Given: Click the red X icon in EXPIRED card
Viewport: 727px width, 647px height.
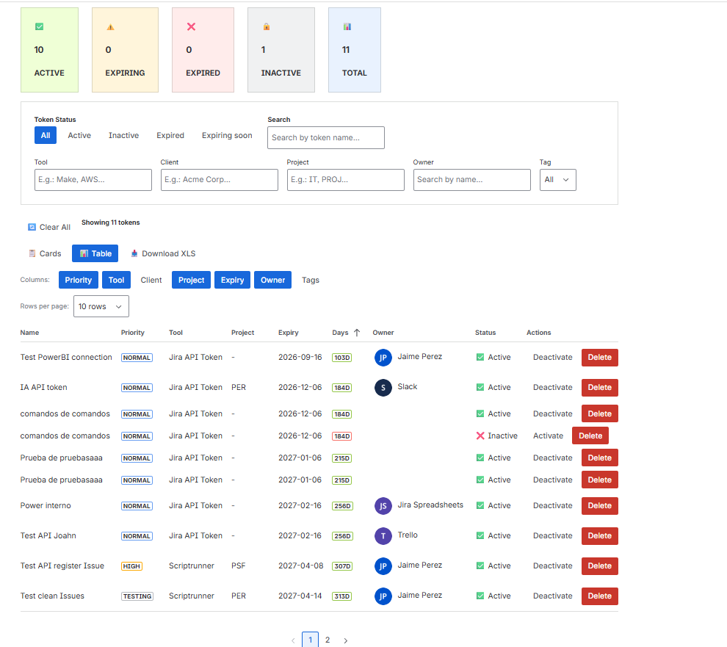Looking at the screenshot, I should (191, 27).
